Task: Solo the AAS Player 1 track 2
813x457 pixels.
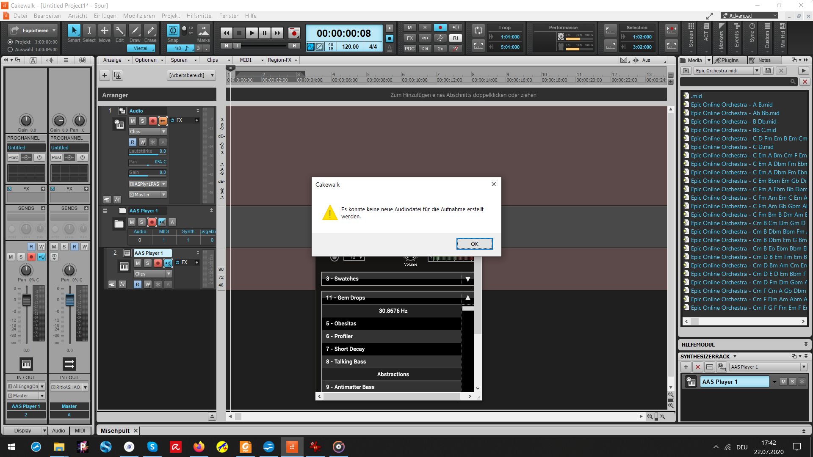Action: pos(147,263)
